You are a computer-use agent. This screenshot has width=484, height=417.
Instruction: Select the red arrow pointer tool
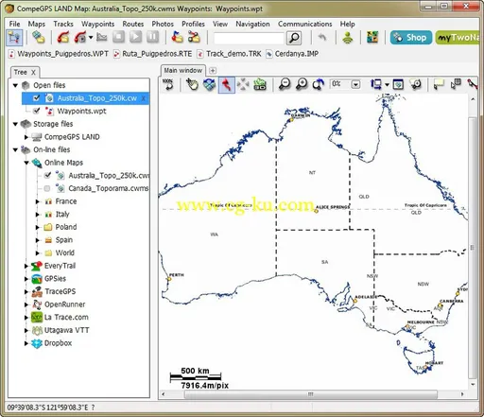[226, 84]
